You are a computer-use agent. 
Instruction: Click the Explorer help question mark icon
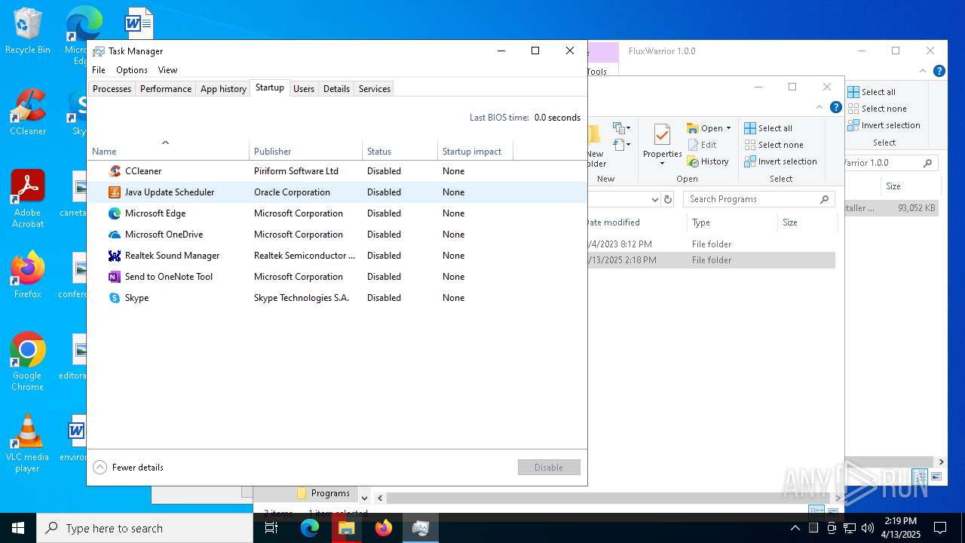[836, 107]
